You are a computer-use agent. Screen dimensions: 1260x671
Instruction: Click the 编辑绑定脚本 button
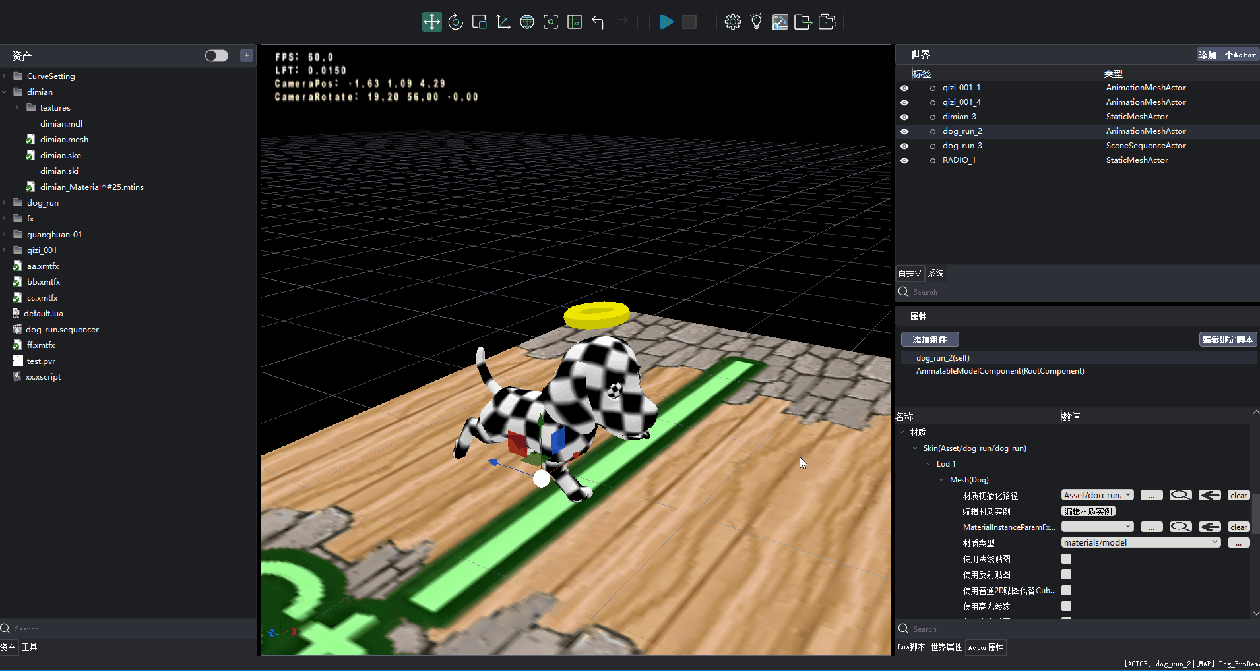pos(1228,339)
